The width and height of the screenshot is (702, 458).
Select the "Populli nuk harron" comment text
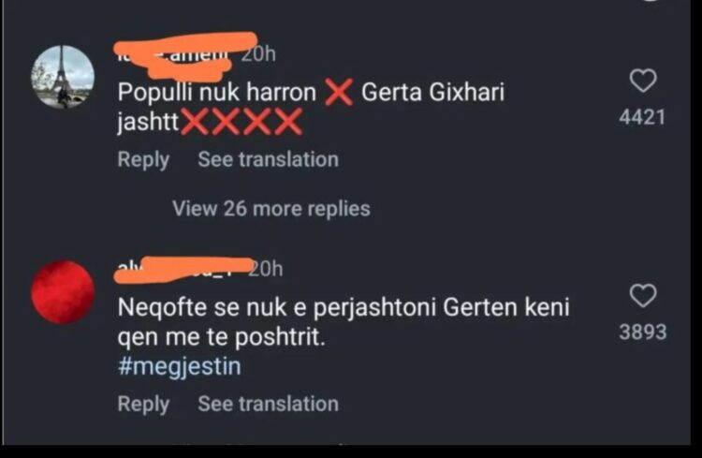point(217,93)
